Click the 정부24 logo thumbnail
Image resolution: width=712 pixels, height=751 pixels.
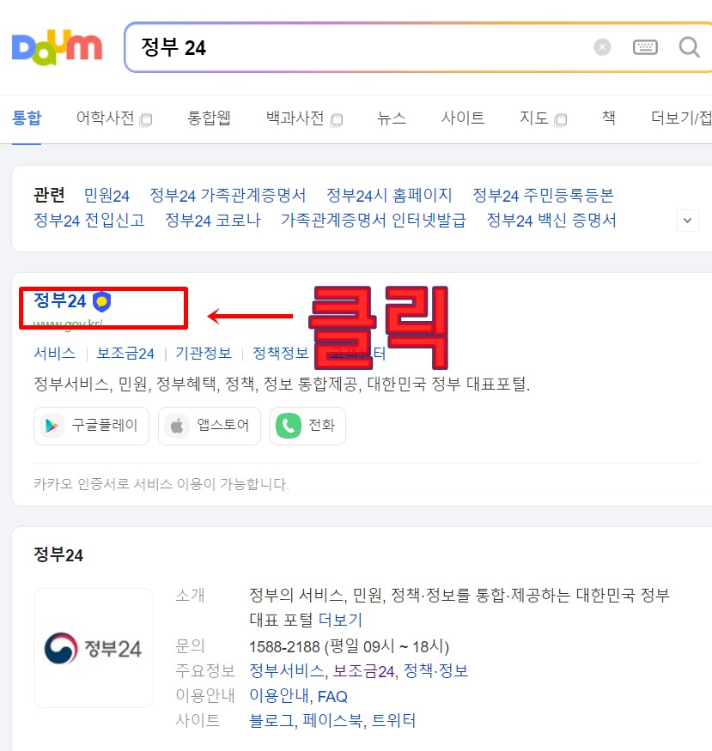point(94,648)
